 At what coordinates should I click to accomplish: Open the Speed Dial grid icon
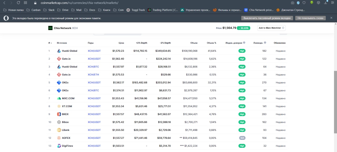pyautogui.click(x=25, y=3)
